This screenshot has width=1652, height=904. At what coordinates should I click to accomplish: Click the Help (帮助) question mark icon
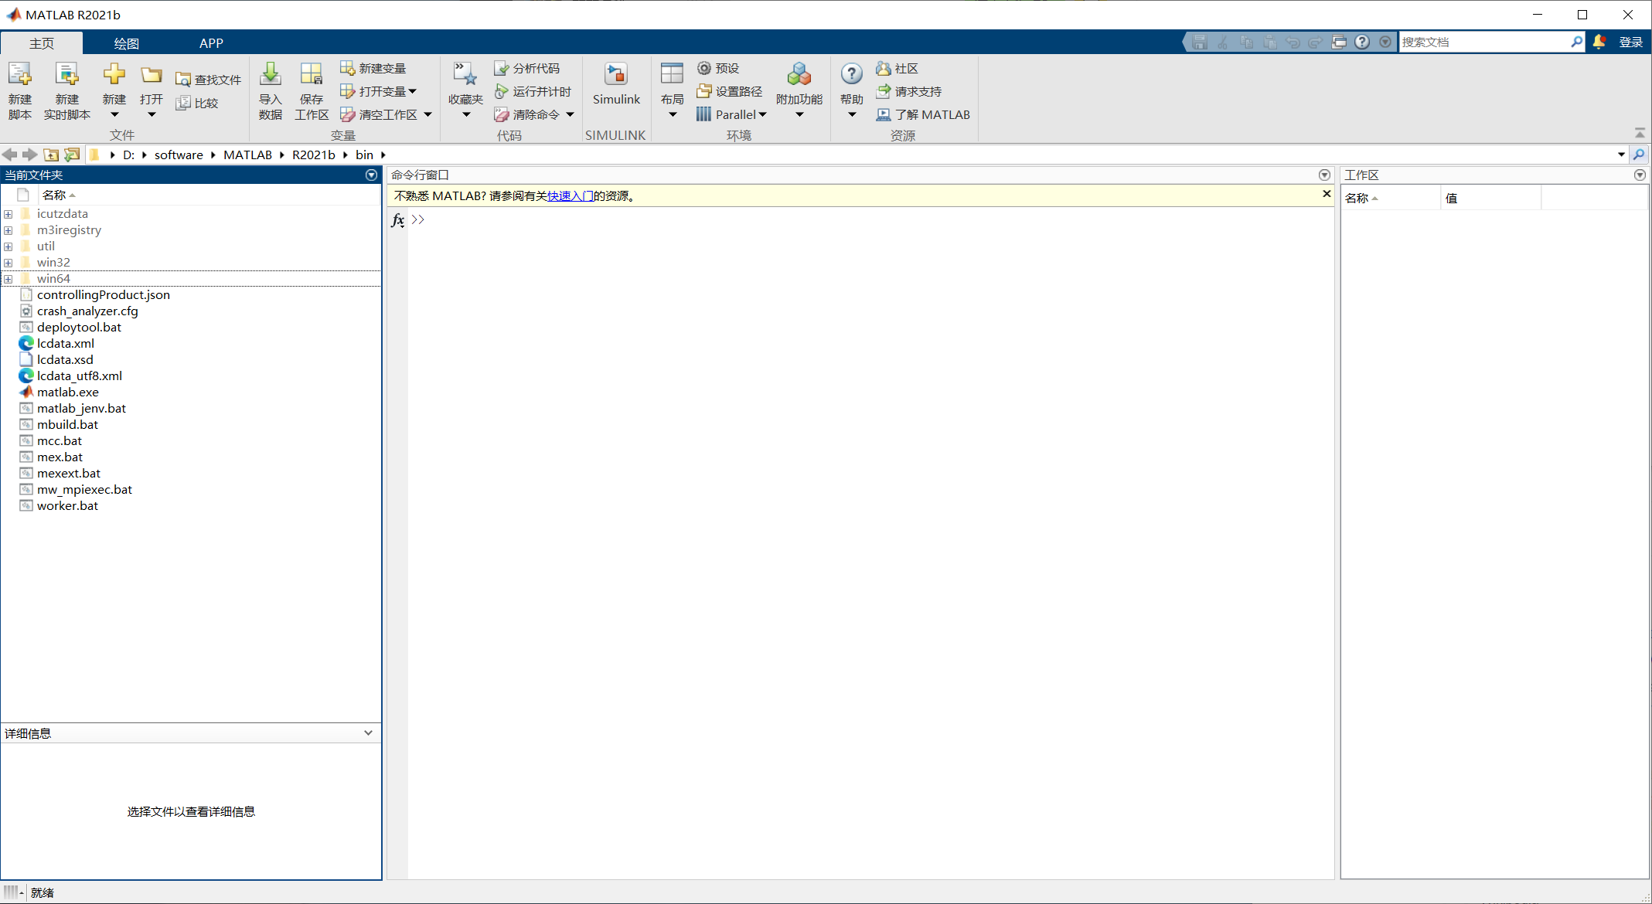point(851,74)
